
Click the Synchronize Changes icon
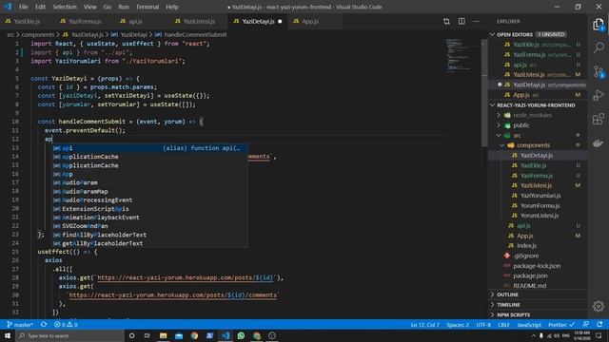[44, 325]
